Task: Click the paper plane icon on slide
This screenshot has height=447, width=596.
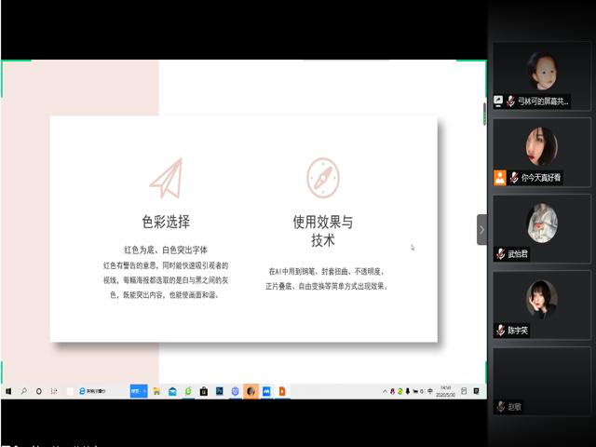Action: (x=167, y=178)
